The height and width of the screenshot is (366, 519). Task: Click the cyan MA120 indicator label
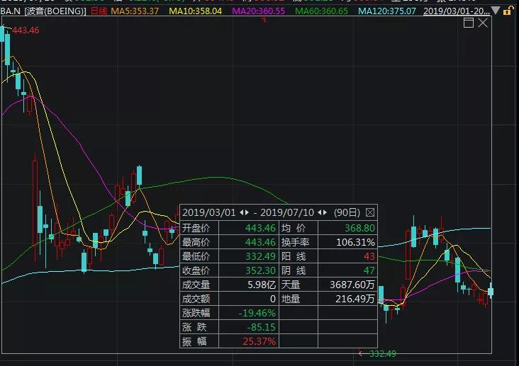point(387,11)
